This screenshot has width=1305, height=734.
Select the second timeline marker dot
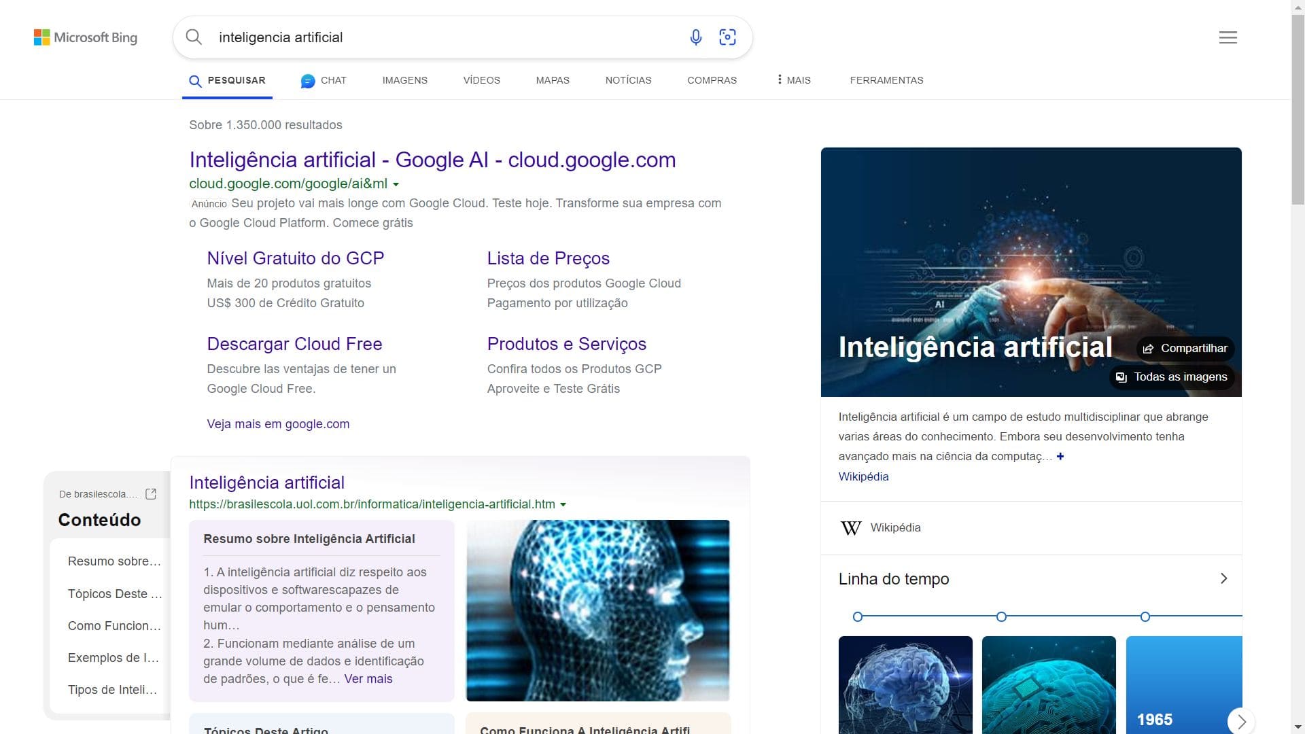coord(1001,617)
